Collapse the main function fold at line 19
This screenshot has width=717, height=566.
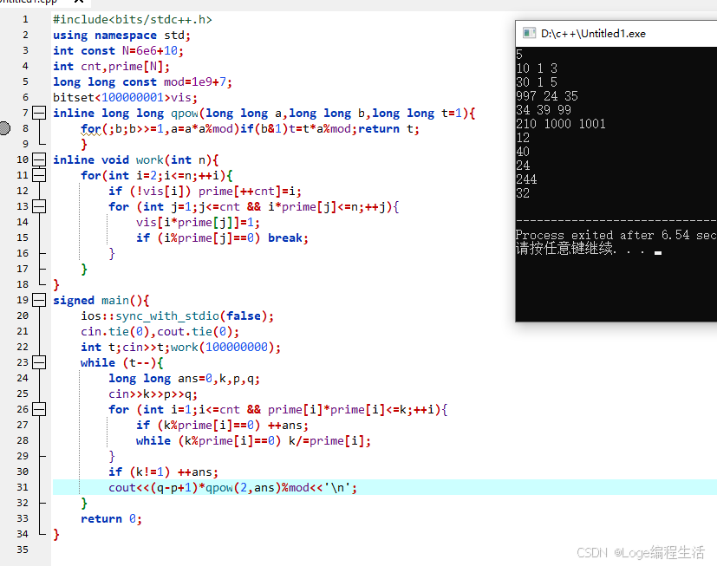39,300
